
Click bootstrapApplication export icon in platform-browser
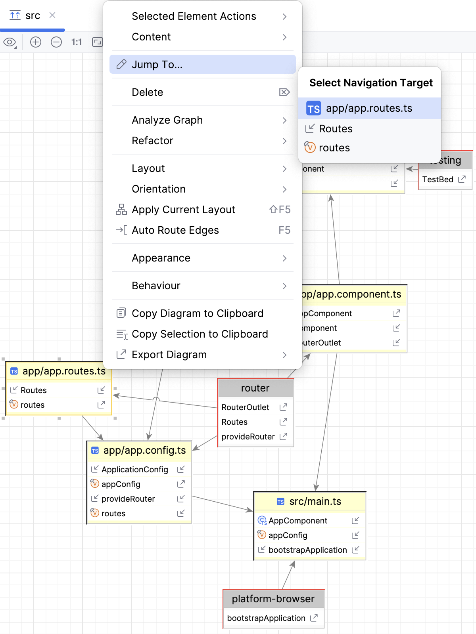[x=314, y=618]
